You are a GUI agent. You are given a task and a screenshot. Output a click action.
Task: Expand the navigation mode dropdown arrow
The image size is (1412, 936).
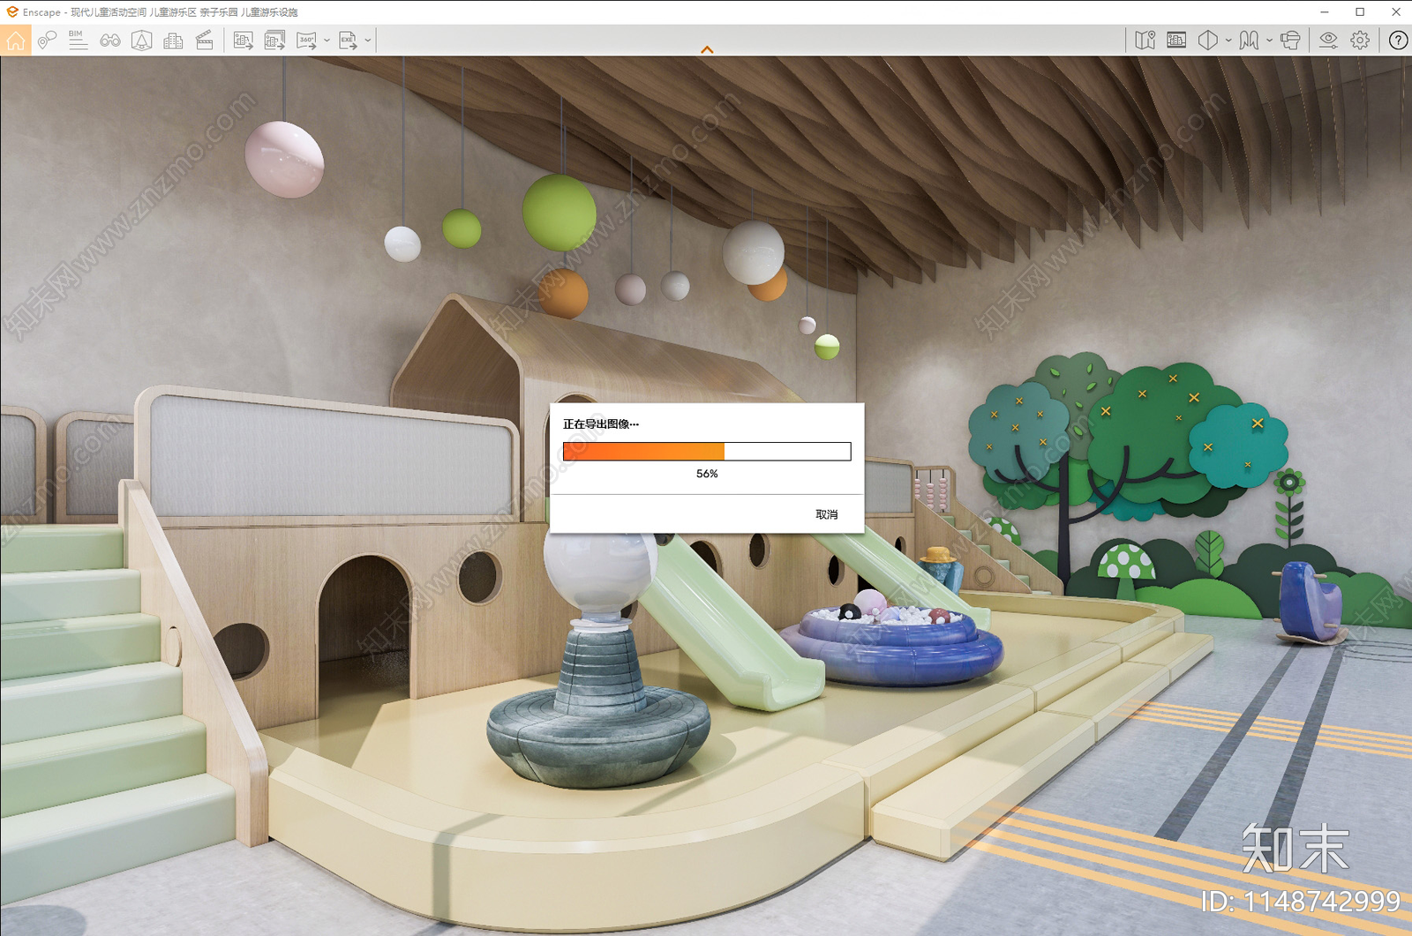[x=1269, y=41]
